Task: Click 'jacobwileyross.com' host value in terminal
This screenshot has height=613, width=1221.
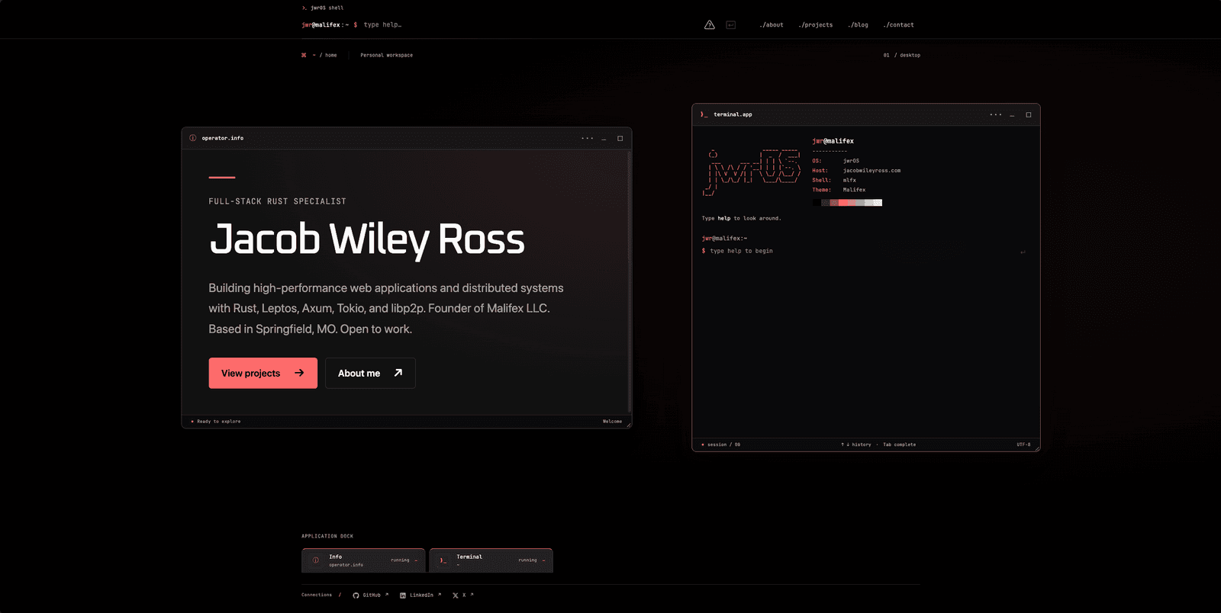Action: [871, 171]
